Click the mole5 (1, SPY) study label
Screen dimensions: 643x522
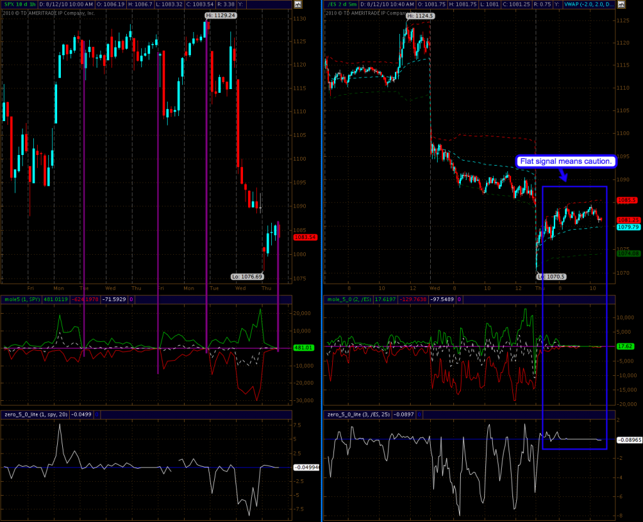click(22, 299)
